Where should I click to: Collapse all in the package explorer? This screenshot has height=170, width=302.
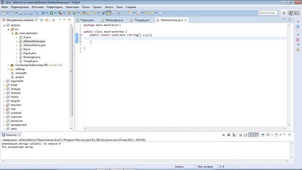tap(42, 20)
